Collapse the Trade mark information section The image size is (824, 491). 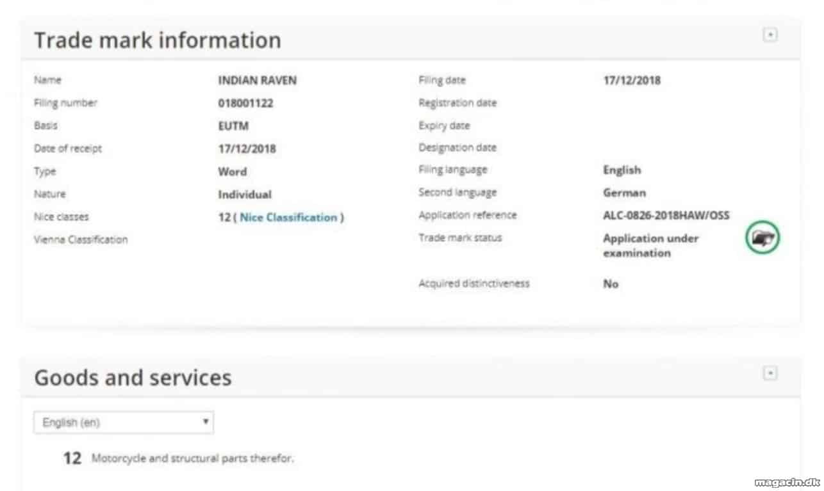[x=770, y=35]
